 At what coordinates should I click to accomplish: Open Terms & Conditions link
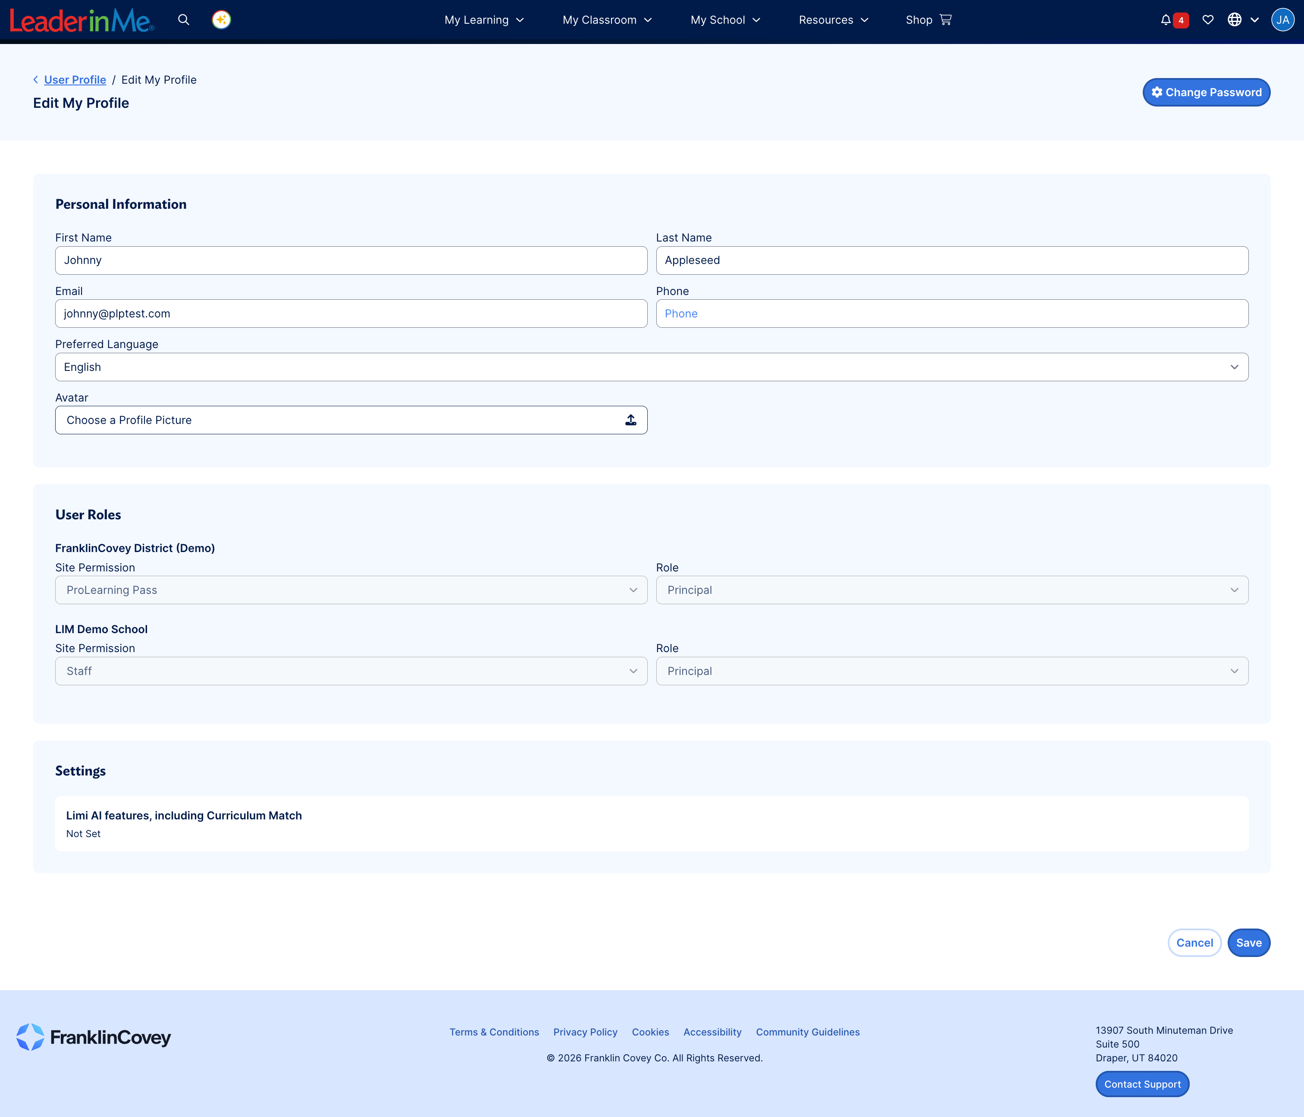point(494,1032)
